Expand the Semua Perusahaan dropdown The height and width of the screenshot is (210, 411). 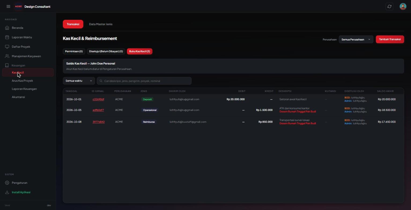356,39
